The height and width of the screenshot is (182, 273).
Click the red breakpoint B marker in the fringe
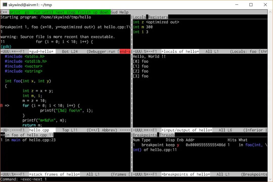pyautogui.click(x=2, y=105)
